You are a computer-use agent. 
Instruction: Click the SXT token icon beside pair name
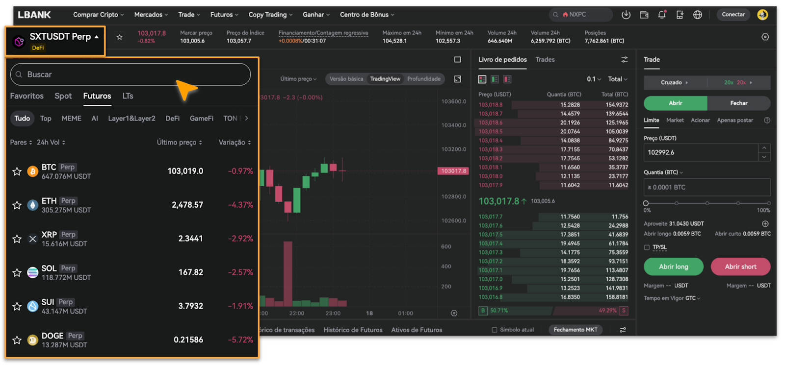19,42
